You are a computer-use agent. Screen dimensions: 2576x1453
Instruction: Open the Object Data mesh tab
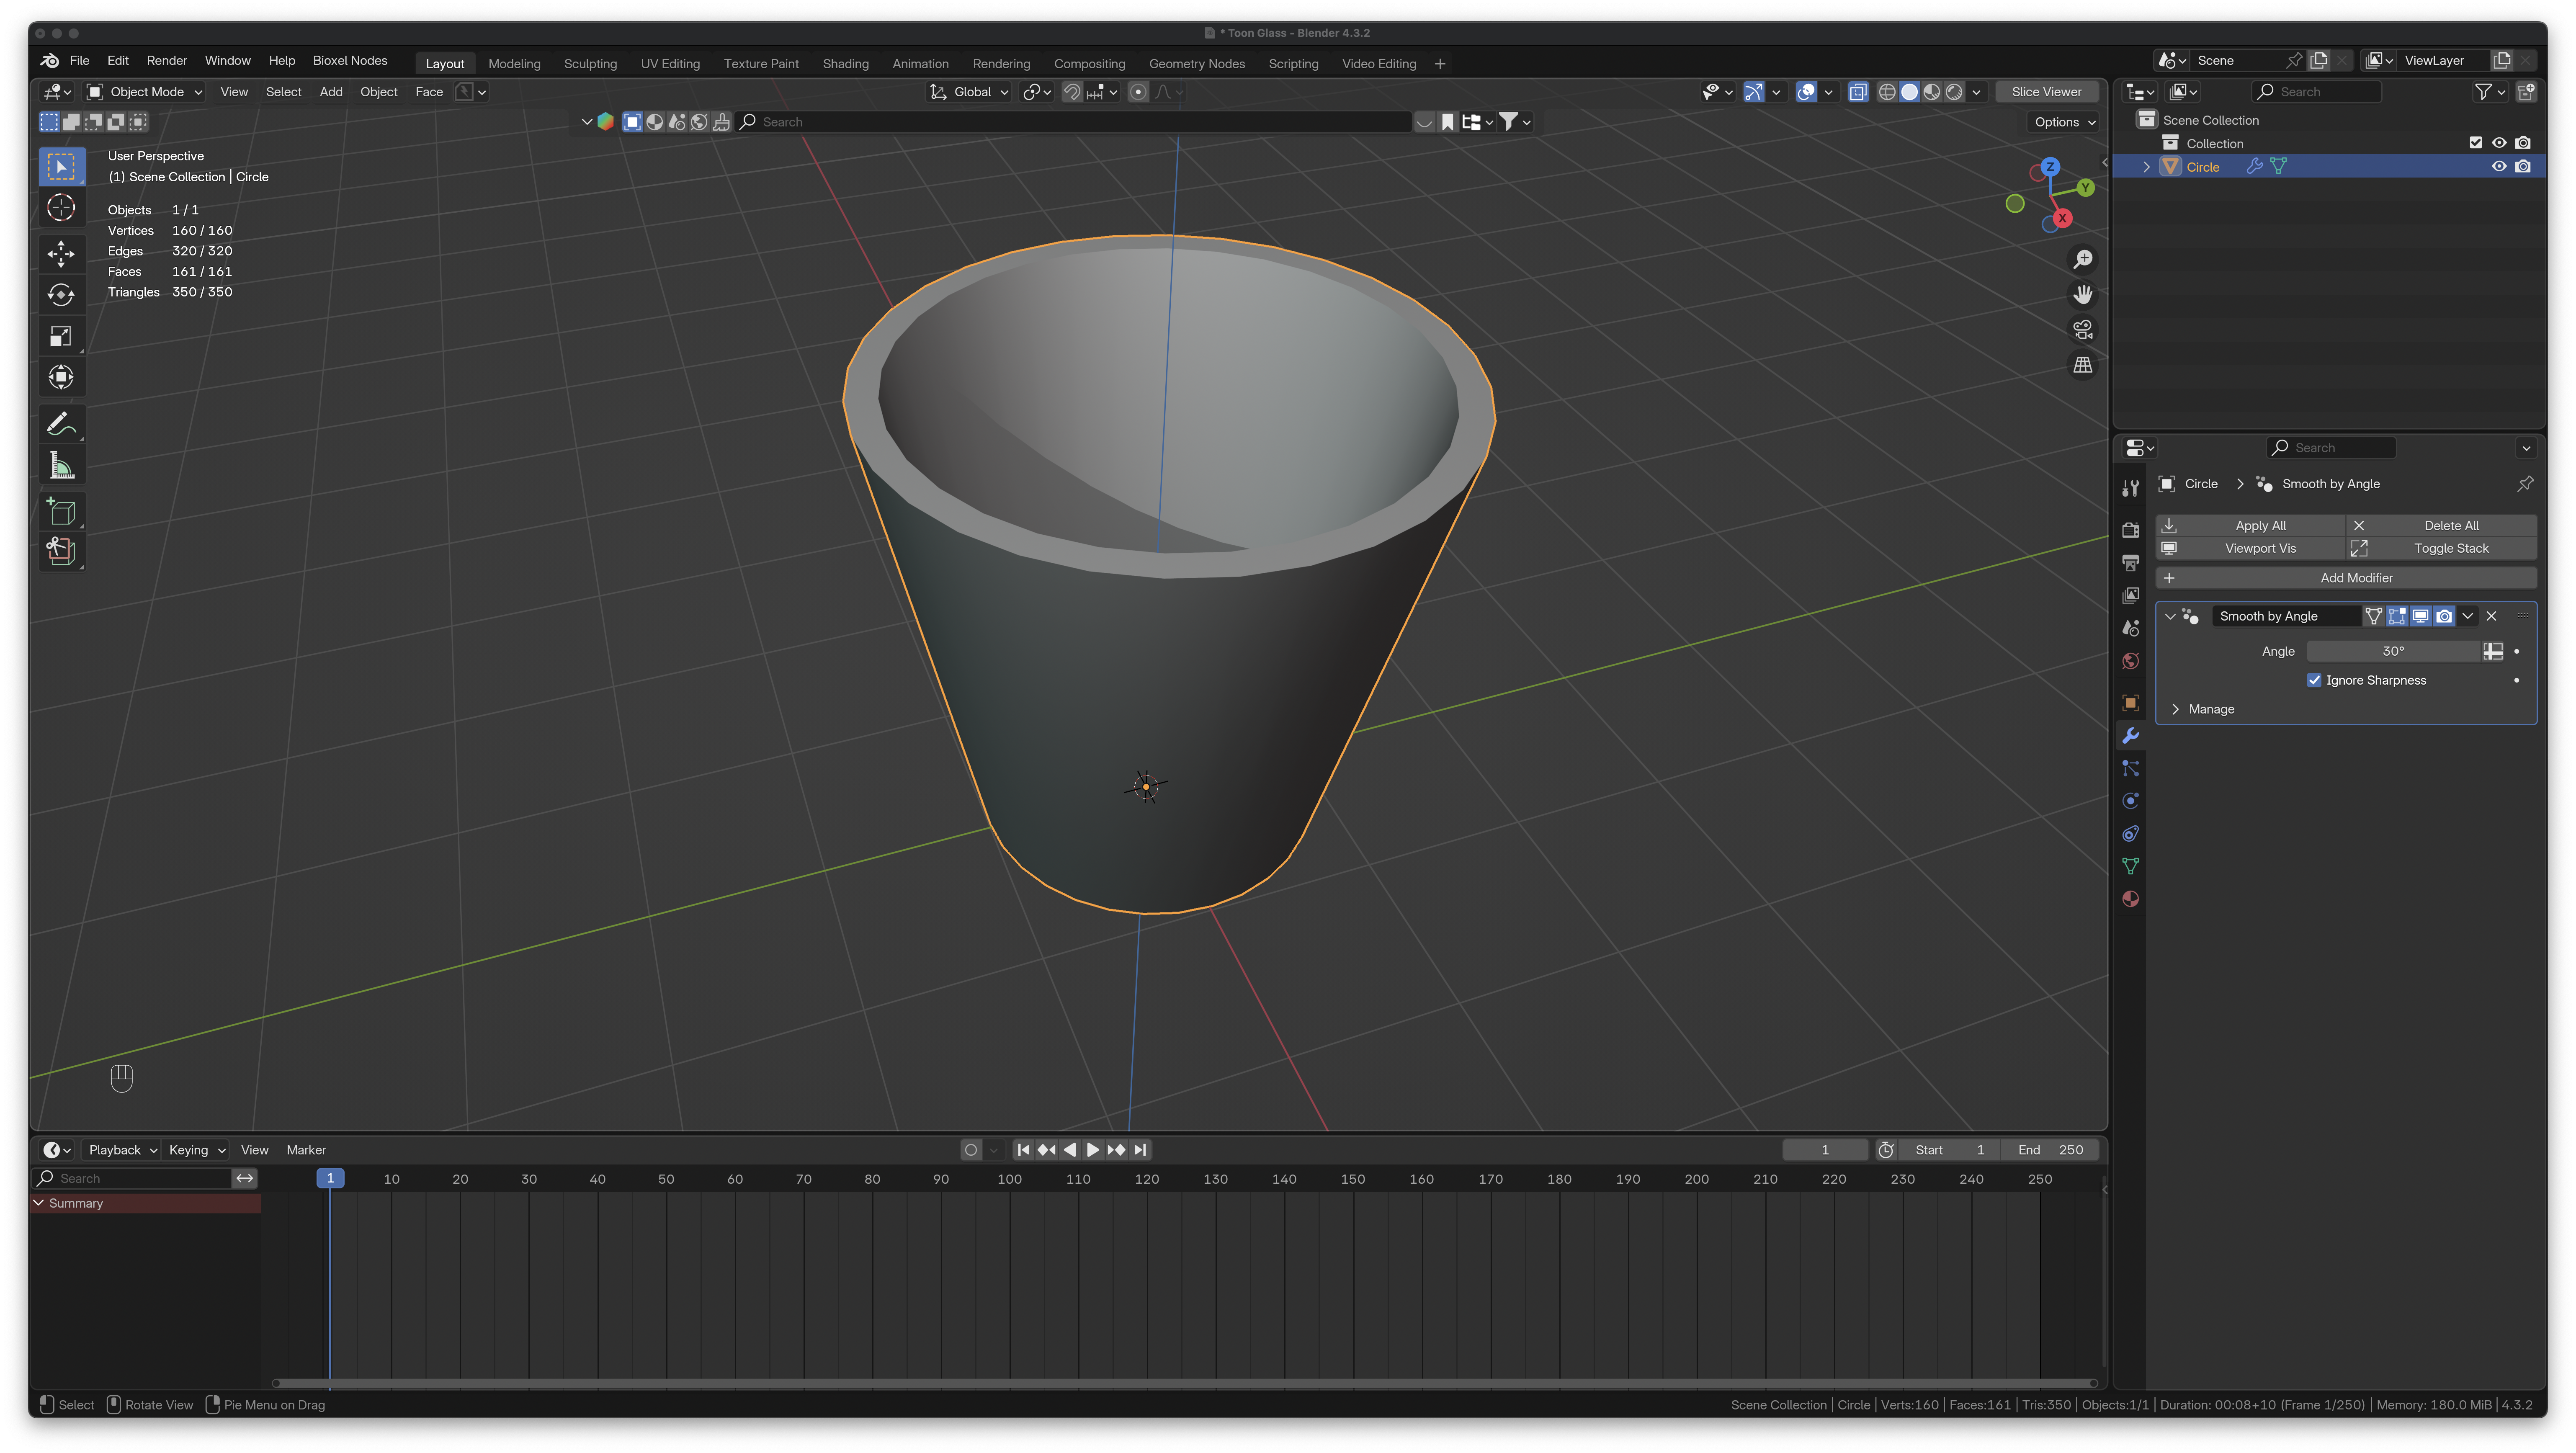click(2130, 866)
